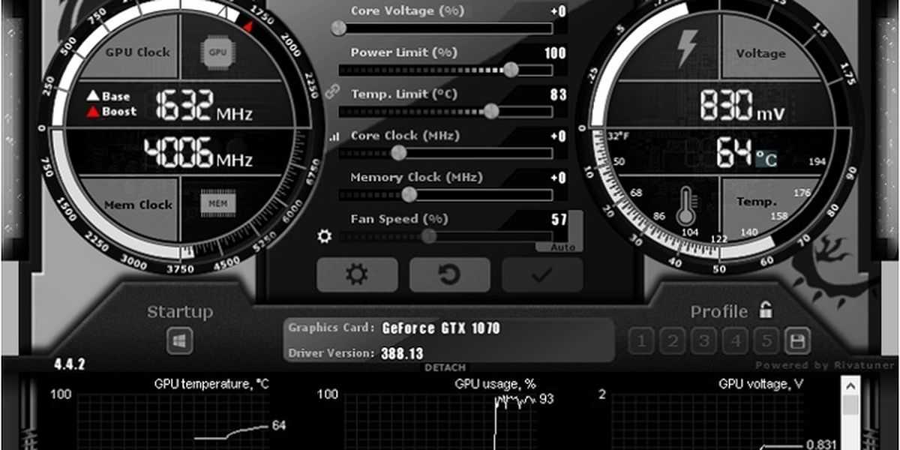
Task: Click the Core Clock +0 value field
Action: pos(558,136)
